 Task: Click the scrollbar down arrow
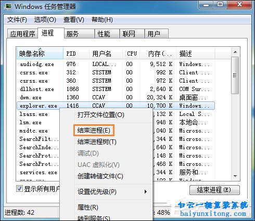(235, 176)
